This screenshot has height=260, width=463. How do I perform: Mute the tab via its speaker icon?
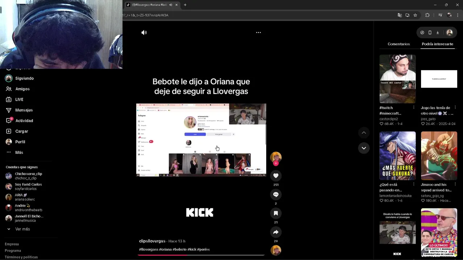(171, 5)
